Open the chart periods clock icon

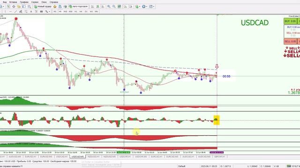[x=144, y=7]
